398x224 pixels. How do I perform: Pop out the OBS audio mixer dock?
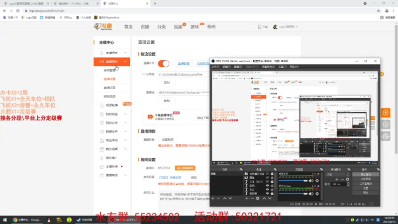(x=321, y=169)
